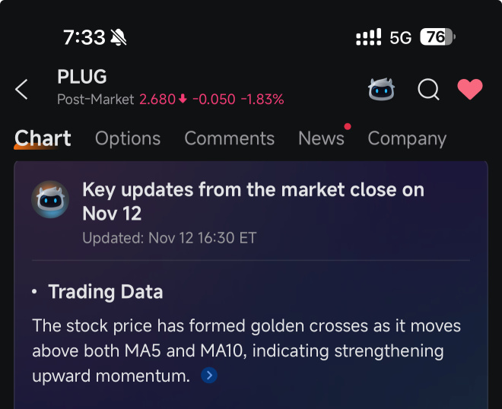Open search with the magnifier icon

pyautogui.click(x=428, y=90)
